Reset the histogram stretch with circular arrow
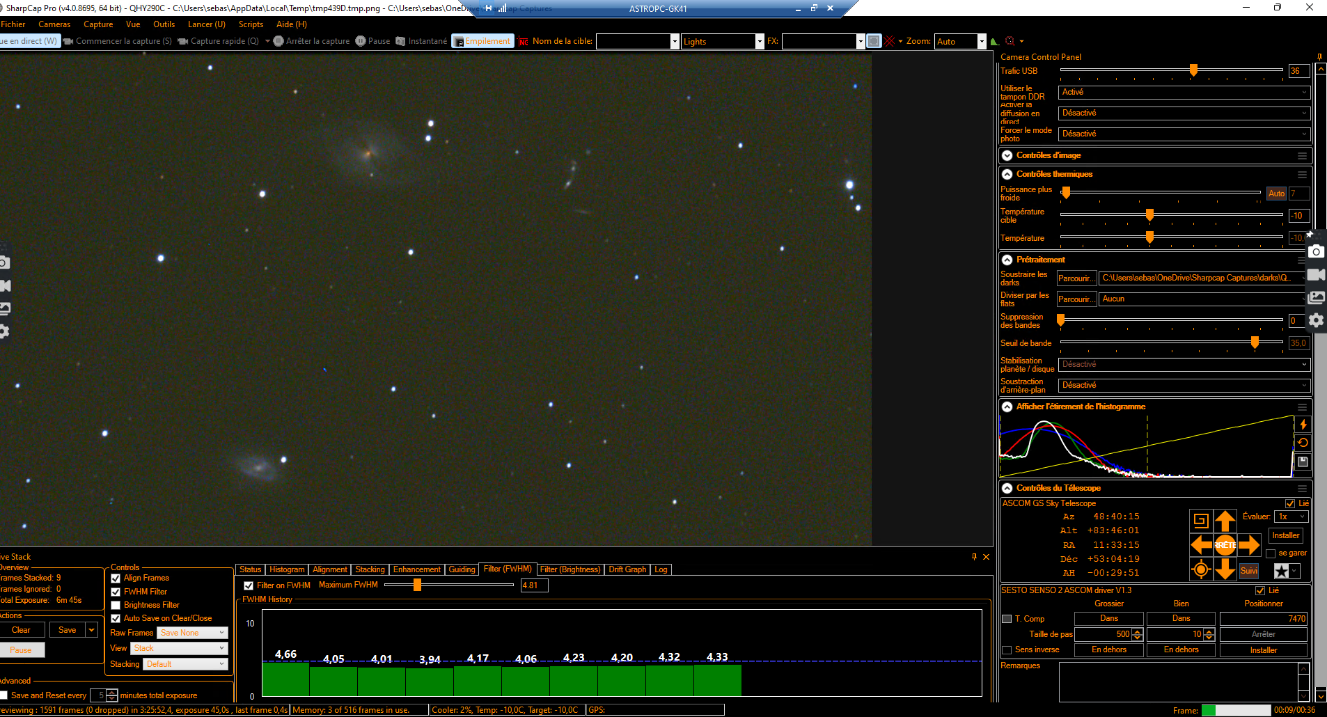 point(1303,443)
